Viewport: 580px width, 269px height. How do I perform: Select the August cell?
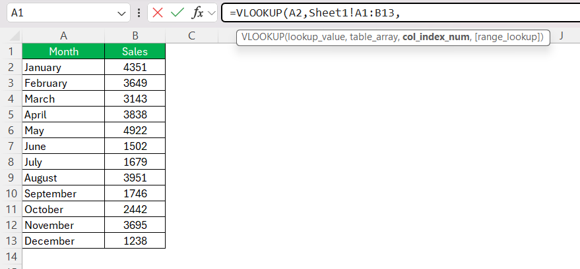click(63, 178)
